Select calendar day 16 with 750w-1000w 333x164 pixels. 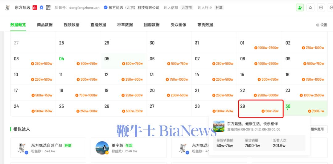pyautogui.click(x=305, y=77)
